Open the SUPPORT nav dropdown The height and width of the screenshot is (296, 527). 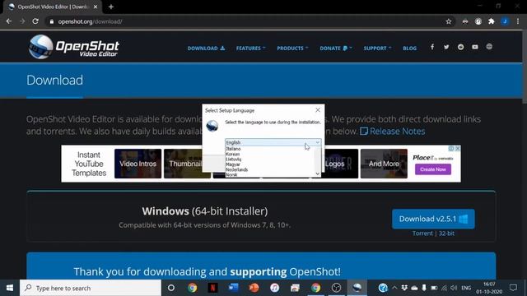377,48
